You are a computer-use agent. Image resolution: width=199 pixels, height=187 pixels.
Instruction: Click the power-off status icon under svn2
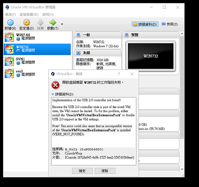click(x=18, y=75)
